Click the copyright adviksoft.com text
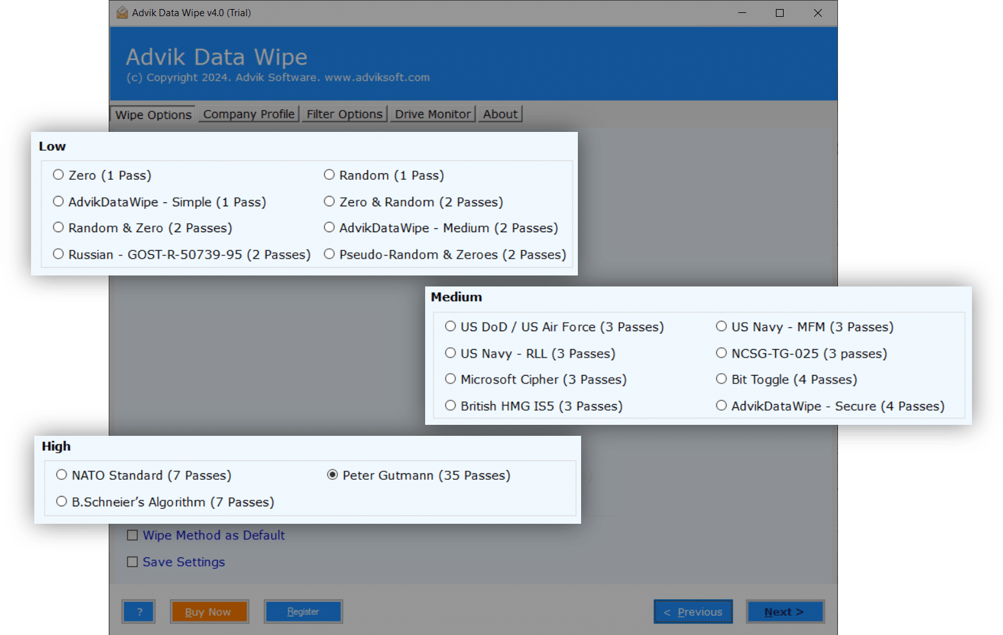1003x635 pixels. click(x=278, y=77)
